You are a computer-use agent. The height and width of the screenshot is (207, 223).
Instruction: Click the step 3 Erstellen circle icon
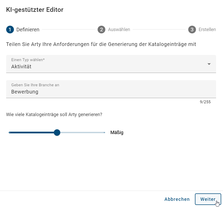[x=192, y=30]
